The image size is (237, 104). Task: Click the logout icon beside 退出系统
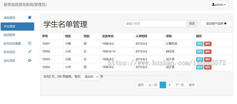click(30, 60)
